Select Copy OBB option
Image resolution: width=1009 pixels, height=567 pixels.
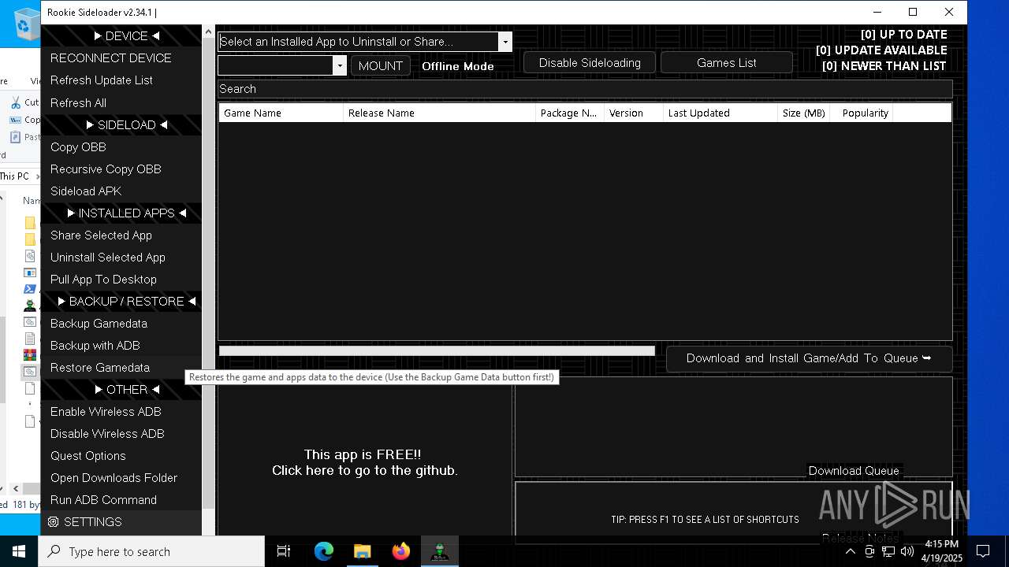pos(121,146)
